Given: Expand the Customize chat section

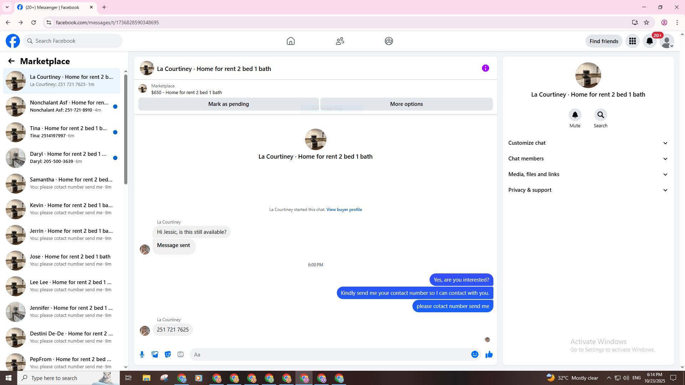Looking at the screenshot, I should point(588,143).
